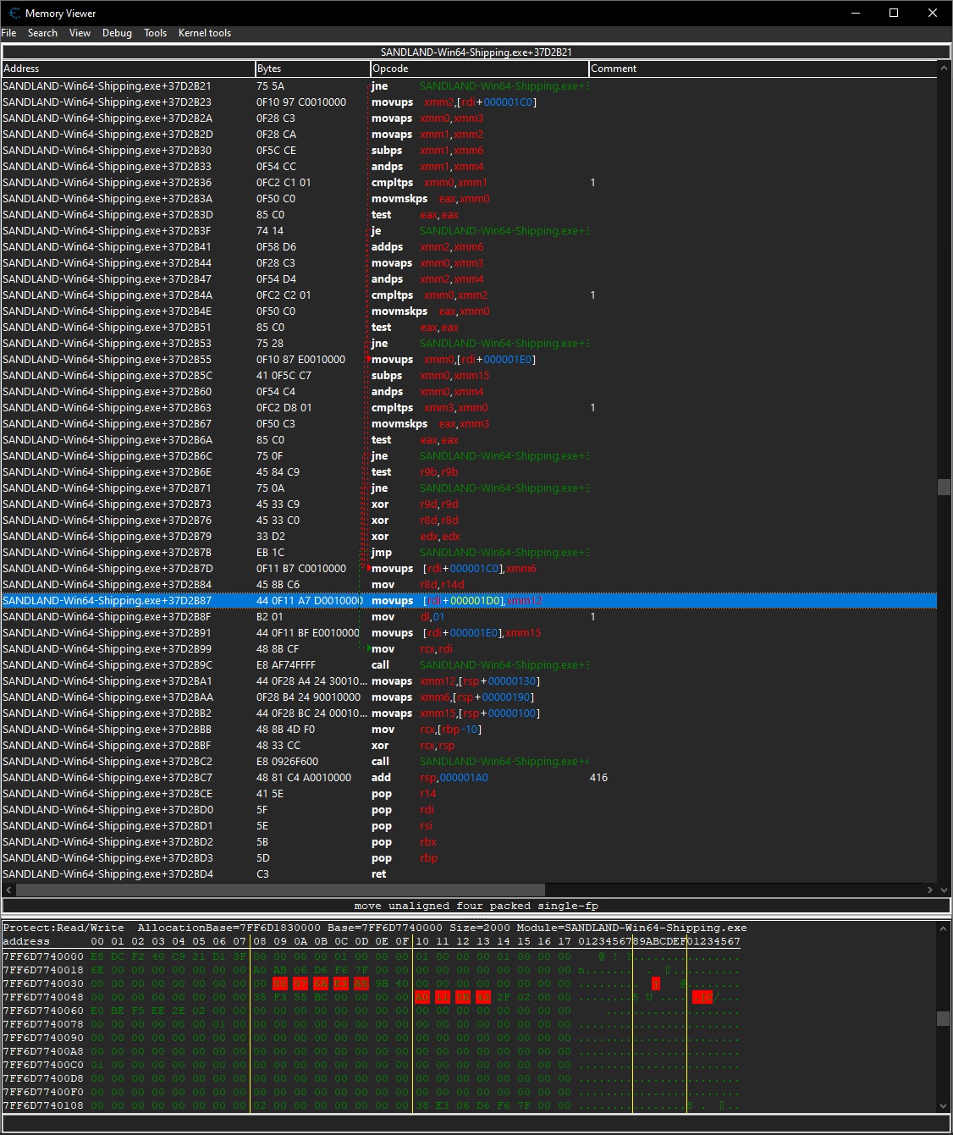This screenshot has width=953, height=1135.
Task: Open the Kernel tools menu
Action: [204, 33]
